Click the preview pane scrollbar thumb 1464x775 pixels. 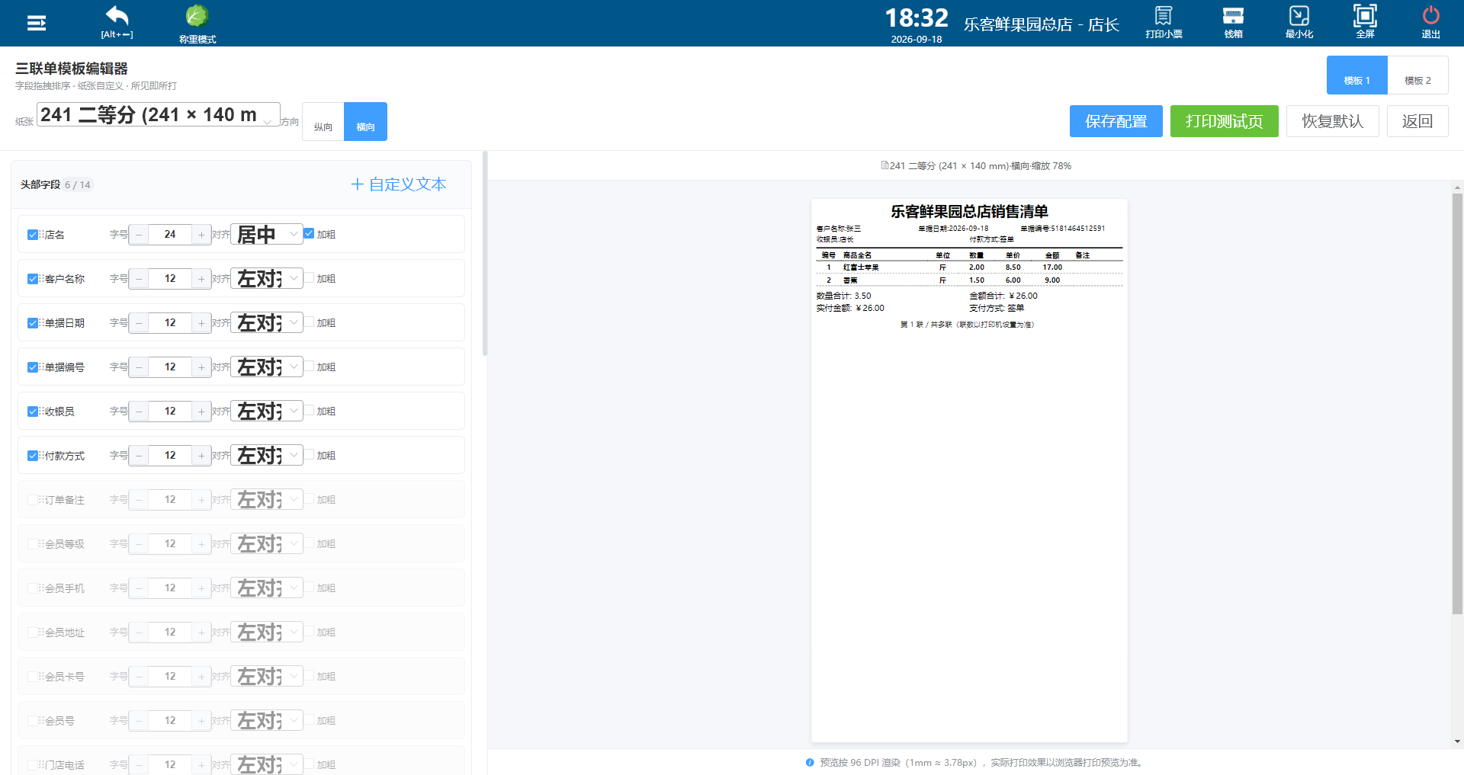click(x=1457, y=404)
